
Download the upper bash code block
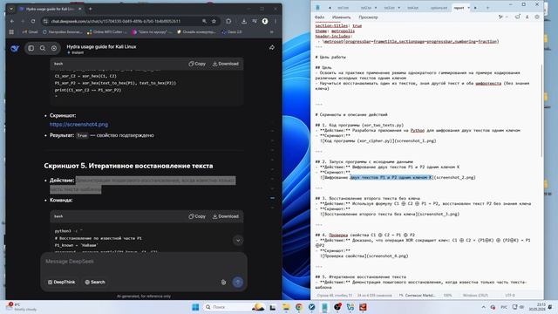click(x=226, y=64)
